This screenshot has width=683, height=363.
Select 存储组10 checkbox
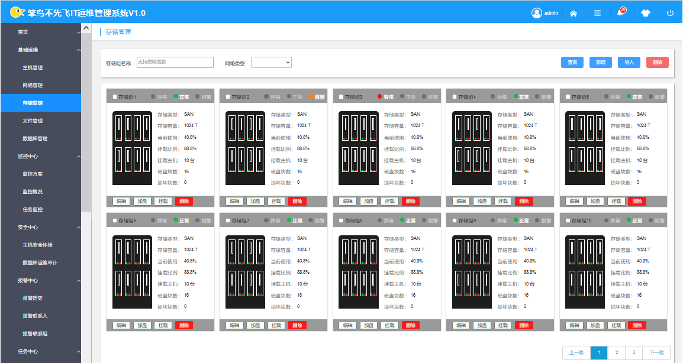(x=568, y=221)
